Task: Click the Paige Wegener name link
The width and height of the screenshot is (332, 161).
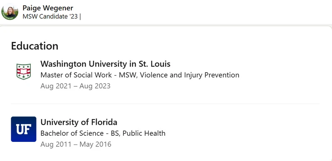Action: click(48, 8)
